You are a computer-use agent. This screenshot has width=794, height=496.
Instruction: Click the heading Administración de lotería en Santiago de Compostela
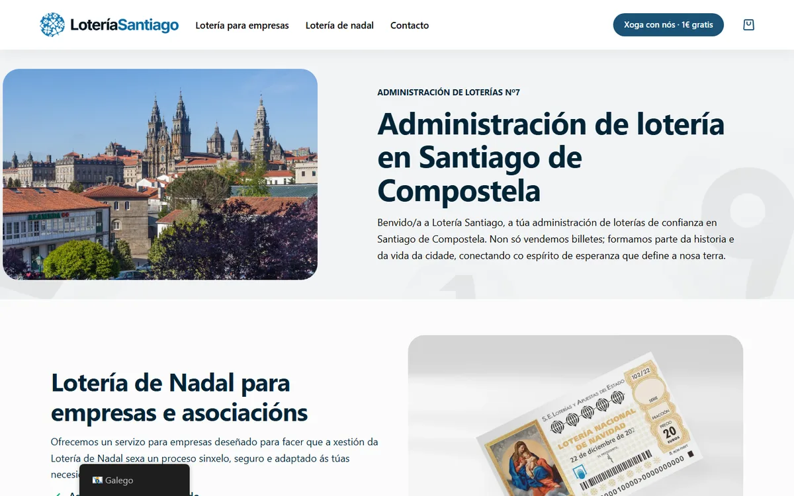tap(551, 157)
